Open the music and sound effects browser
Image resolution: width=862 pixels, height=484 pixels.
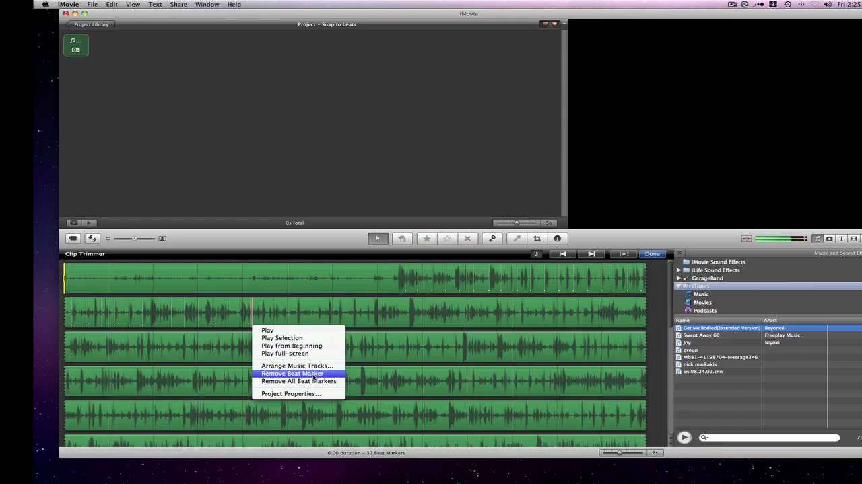(817, 239)
